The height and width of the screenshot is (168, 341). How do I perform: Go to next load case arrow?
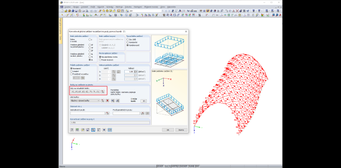click(x=169, y=11)
